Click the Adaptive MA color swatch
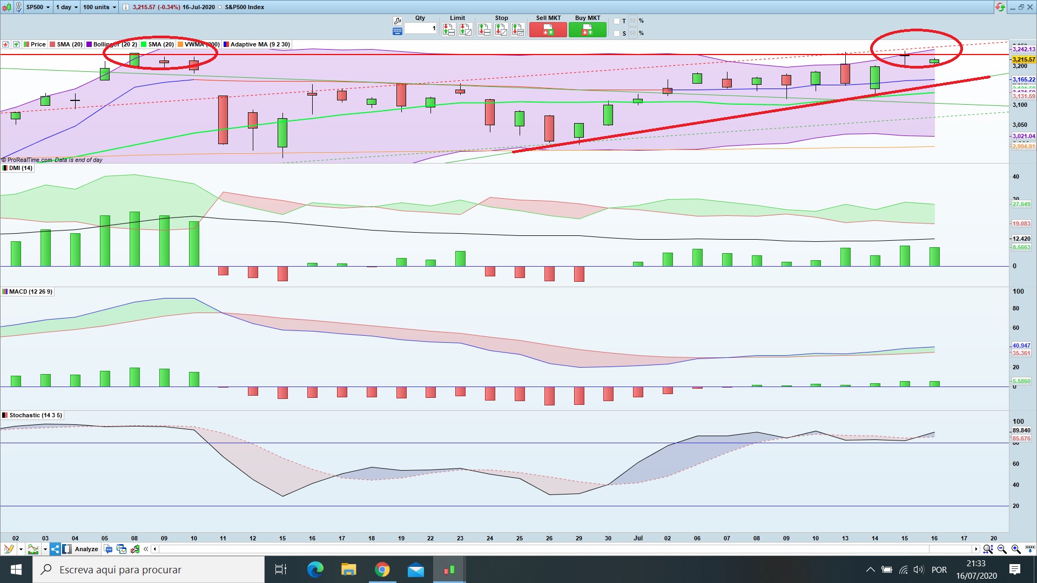The image size is (1037, 583). point(226,44)
